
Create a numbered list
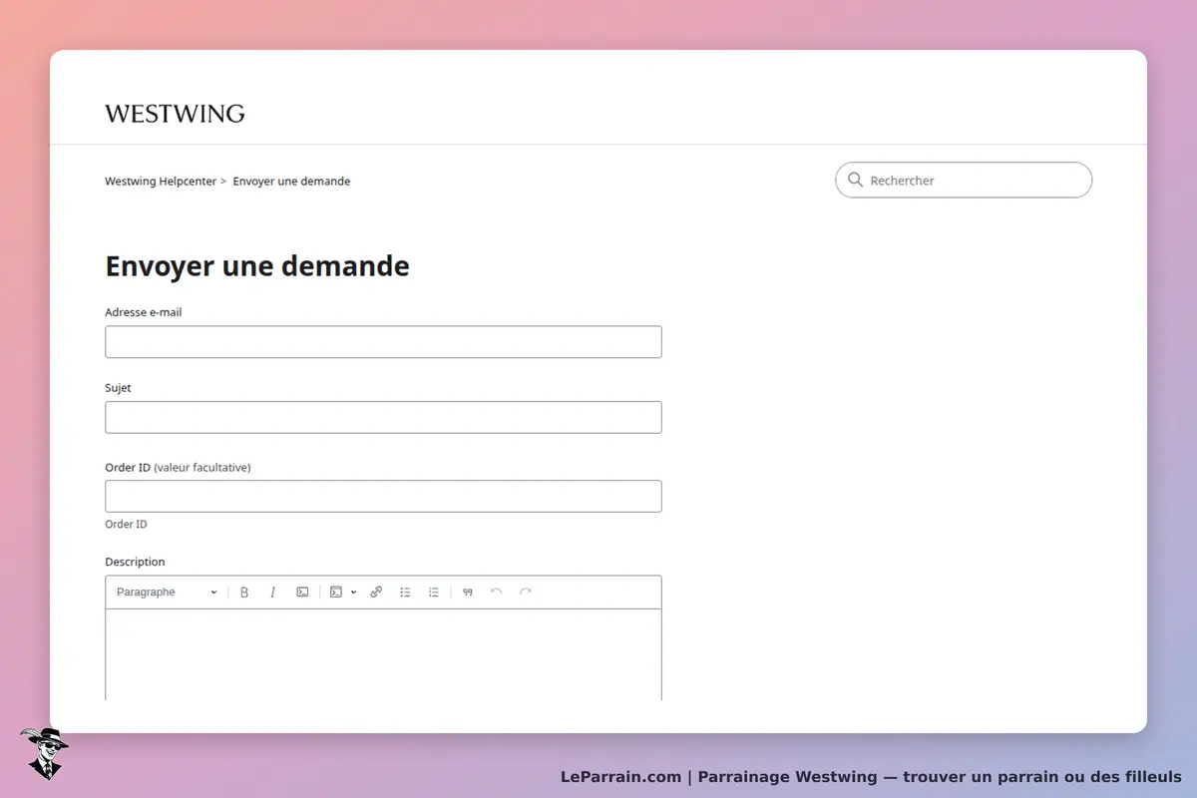coord(434,593)
